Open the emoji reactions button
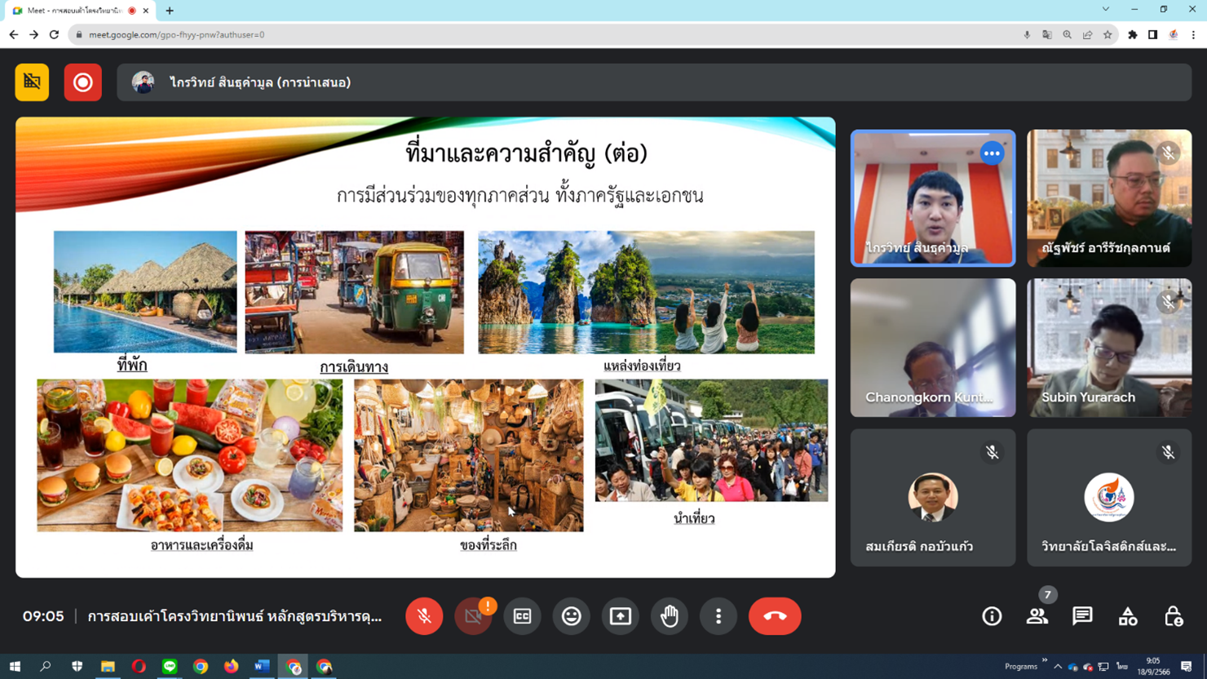Viewport: 1207px width, 679px height. click(571, 616)
